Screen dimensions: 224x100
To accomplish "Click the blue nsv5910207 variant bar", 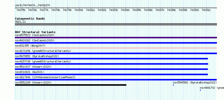I will 111,69.
